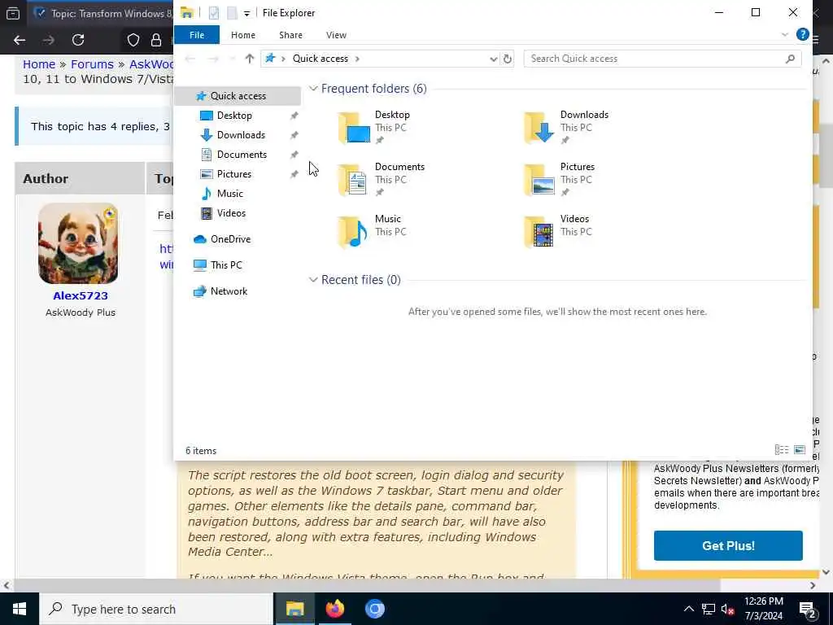The height and width of the screenshot is (625, 833).
Task: Click the Get Plus! button
Action: 728,546
